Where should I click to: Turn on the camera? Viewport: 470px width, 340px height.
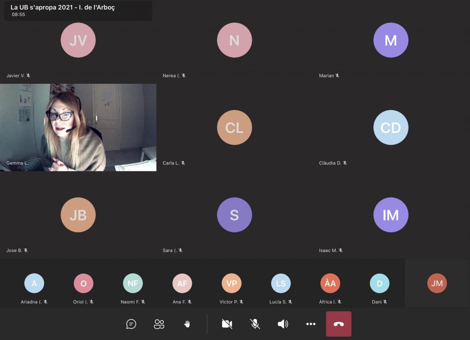pyautogui.click(x=227, y=324)
